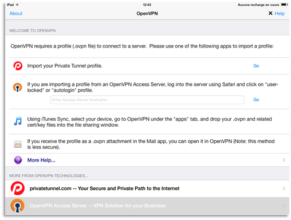Click the 'iPad' label in status bar
Viewport: 291px width, 220px height.
pos(10,5)
